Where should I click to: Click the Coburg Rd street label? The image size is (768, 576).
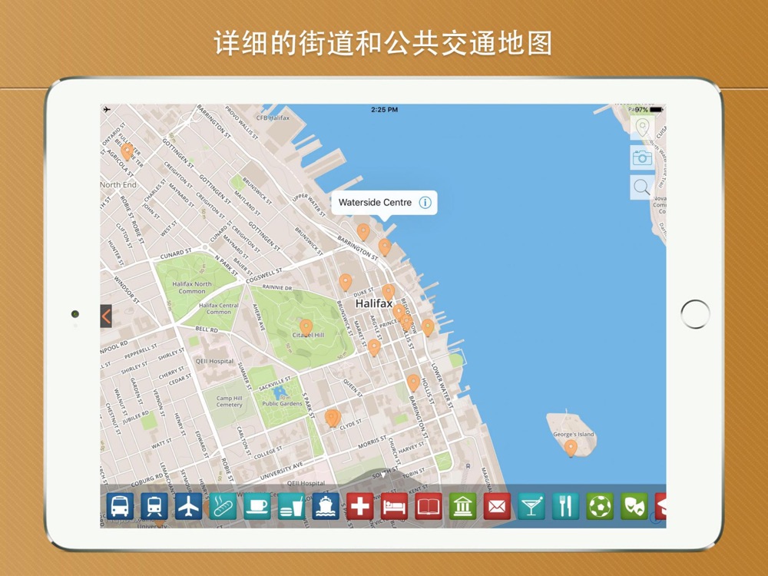point(147,480)
